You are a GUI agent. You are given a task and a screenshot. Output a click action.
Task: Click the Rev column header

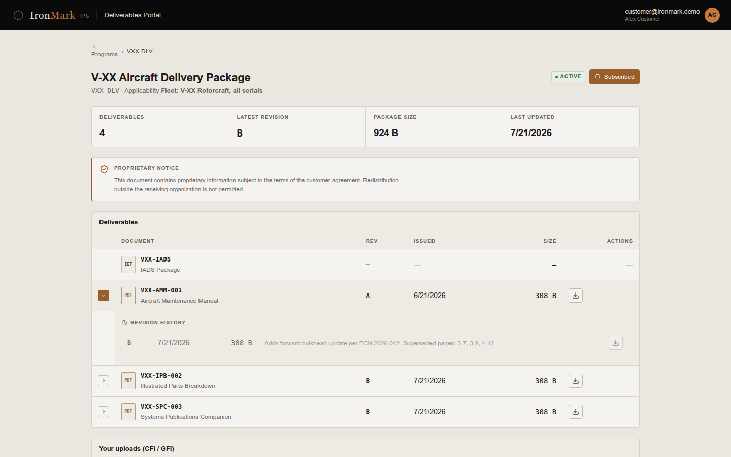click(x=372, y=241)
